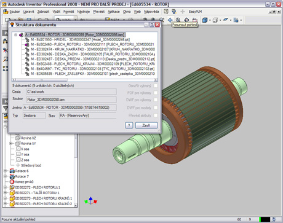Check the DWF pro modely checkbox
Viewport: 283px width, 223px height.
click(x=156, y=108)
